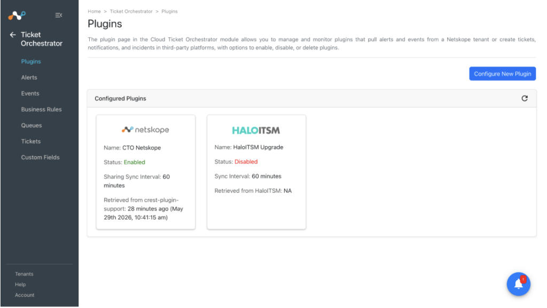Select the HaloITSM Upgrade plugin name
This screenshot has height=308, width=547.
pyautogui.click(x=258, y=147)
